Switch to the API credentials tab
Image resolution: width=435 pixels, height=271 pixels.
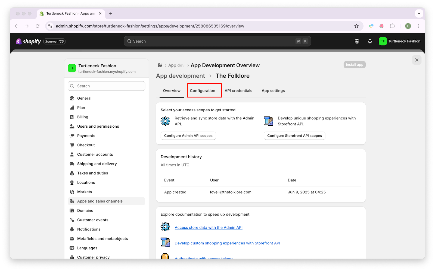pyautogui.click(x=238, y=91)
